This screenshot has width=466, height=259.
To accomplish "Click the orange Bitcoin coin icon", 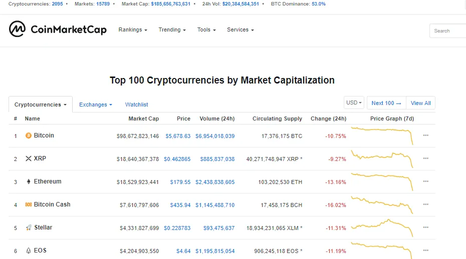I will point(28,135).
